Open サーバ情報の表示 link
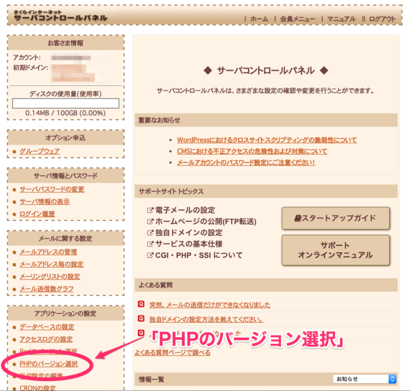The image size is (410, 391). [45, 201]
